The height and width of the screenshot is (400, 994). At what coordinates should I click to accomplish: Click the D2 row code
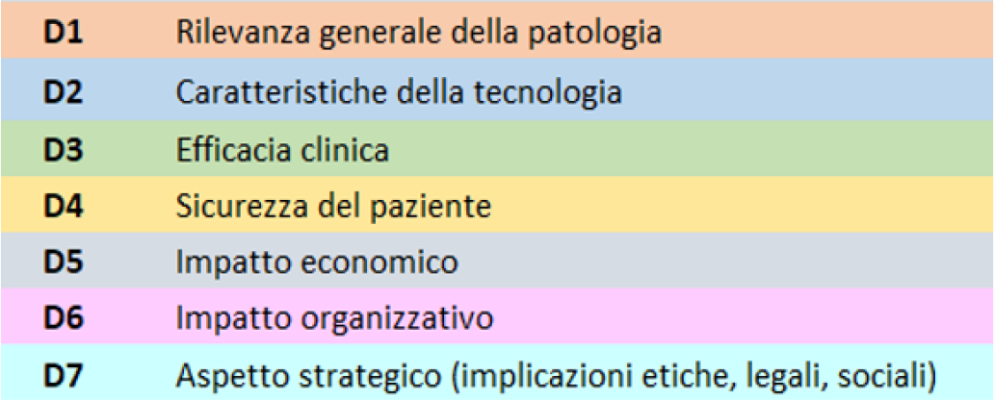[x=63, y=92]
